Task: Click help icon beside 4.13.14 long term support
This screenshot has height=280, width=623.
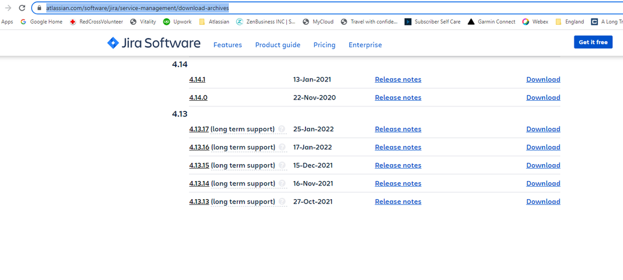Action: [x=282, y=183]
